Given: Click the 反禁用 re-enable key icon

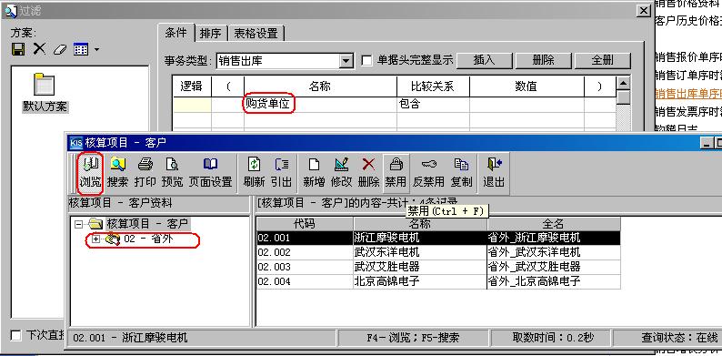Looking at the screenshot, I should pyautogui.click(x=428, y=172).
